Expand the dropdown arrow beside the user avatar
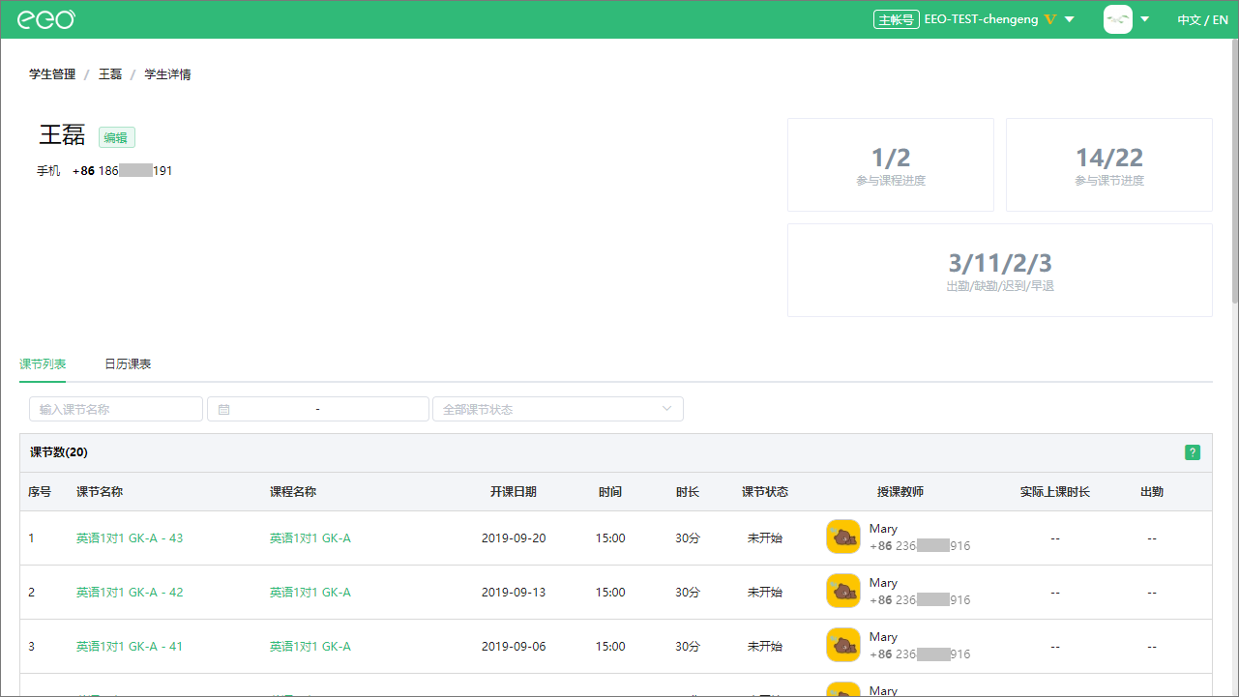 pyautogui.click(x=1145, y=19)
